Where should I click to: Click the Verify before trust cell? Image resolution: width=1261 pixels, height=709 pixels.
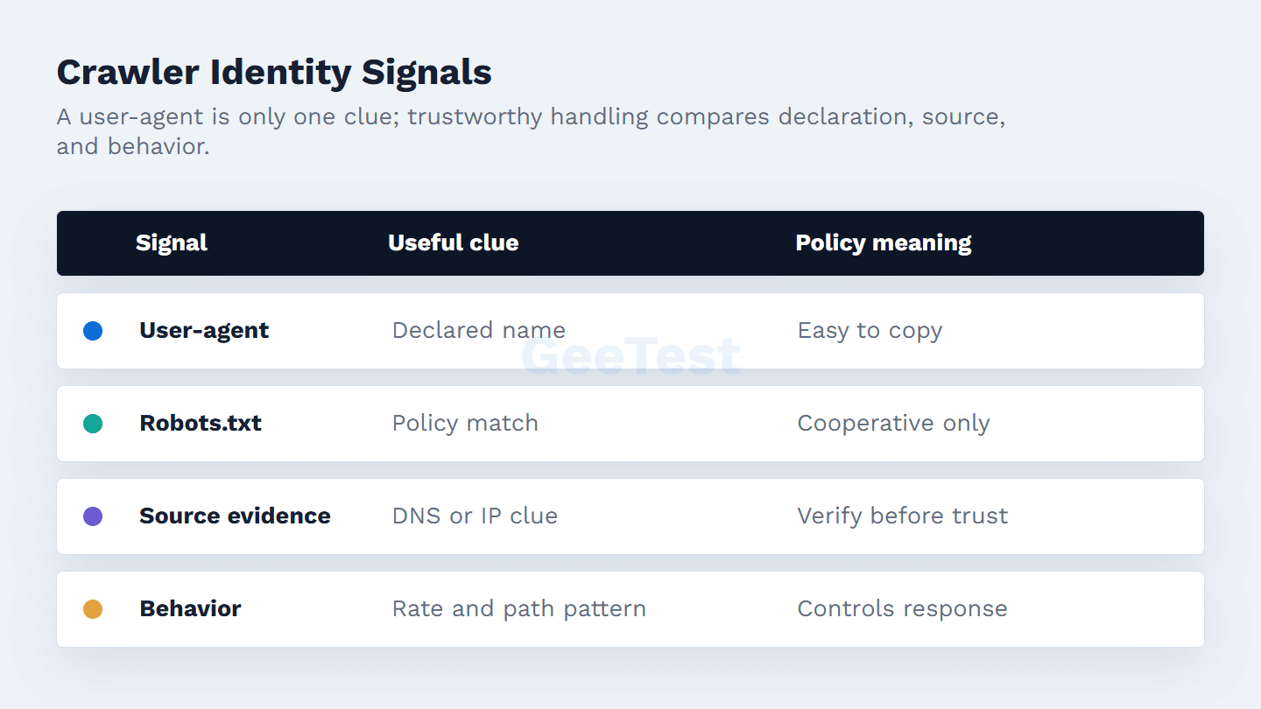(902, 516)
